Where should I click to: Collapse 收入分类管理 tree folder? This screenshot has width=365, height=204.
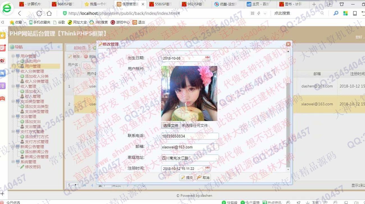pyautogui.click(x=13, y=71)
